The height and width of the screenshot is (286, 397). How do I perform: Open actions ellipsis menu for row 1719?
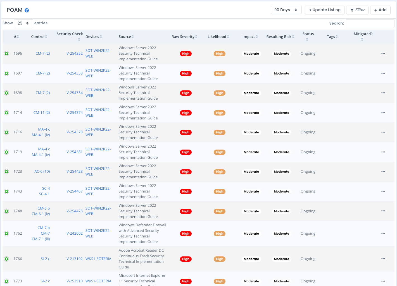[383, 152]
